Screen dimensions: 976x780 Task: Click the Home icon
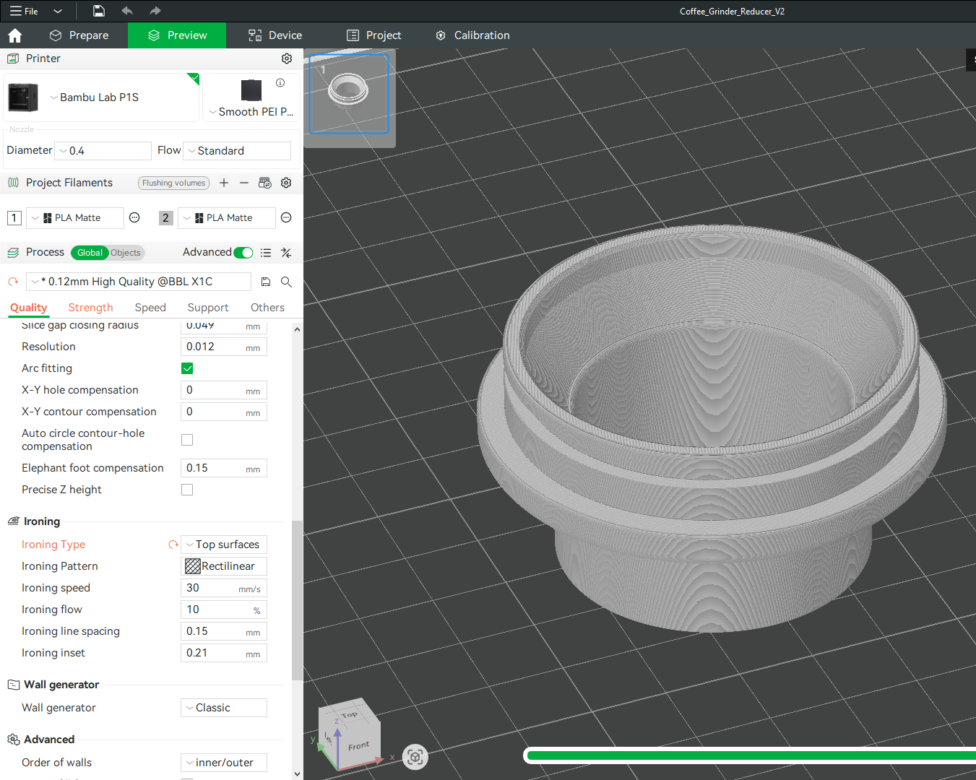pyautogui.click(x=14, y=35)
